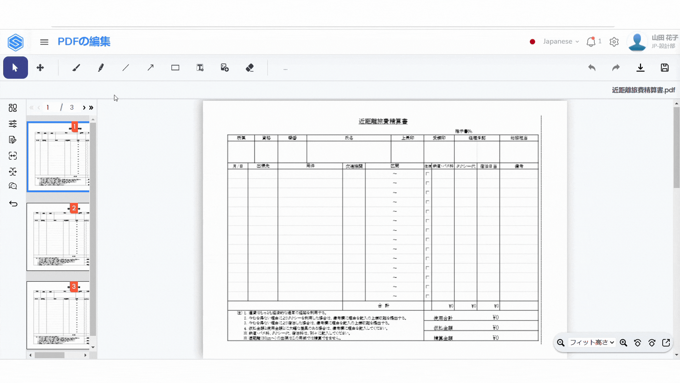Viewport: 680px width, 383px height.
Task: Pick the eraser tool
Action: 250,68
